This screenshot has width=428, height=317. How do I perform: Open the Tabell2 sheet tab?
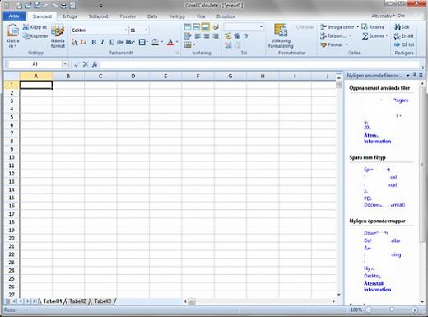point(77,301)
